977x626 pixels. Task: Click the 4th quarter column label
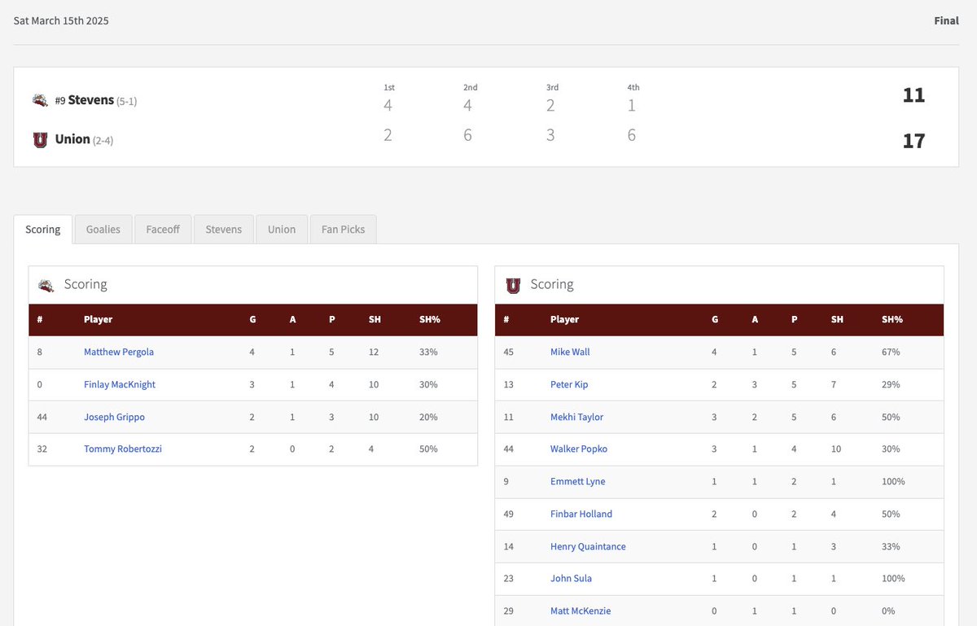tap(633, 87)
